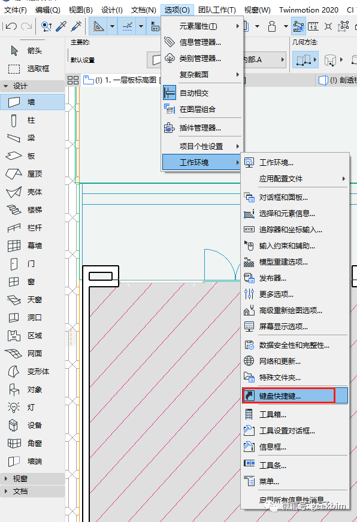Open the Window (视窗) menu
The image size is (357, 522).
pyautogui.click(x=258, y=10)
